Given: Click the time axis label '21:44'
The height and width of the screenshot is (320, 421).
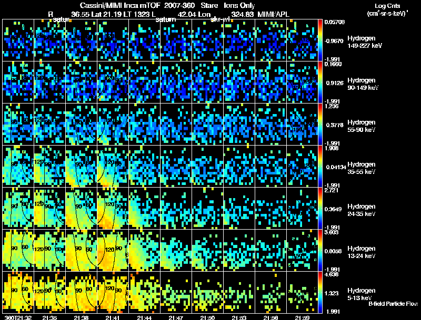Looking at the screenshot, I should (144, 318).
